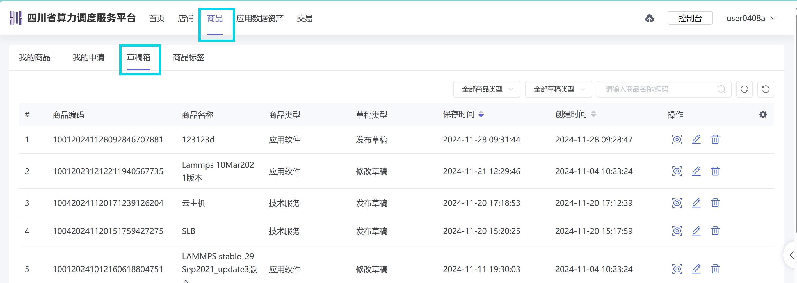Edit draft 123123d
The image size is (797, 283).
tap(696, 139)
